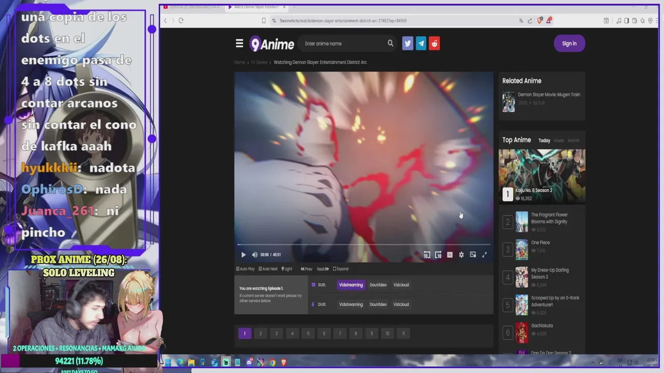Toggle the Auto Next checkbox

pyautogui.click(x=268, y=269)
